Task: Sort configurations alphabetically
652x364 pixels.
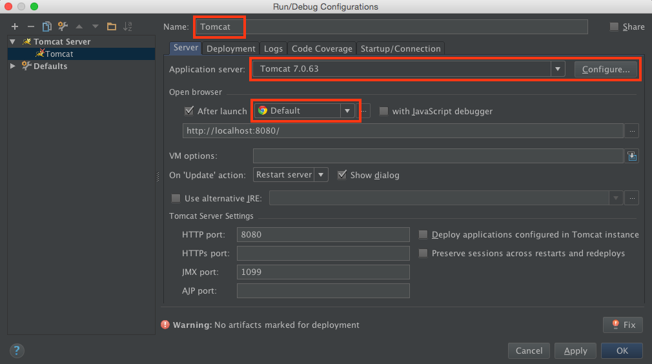Action: [x=128, y=26]
